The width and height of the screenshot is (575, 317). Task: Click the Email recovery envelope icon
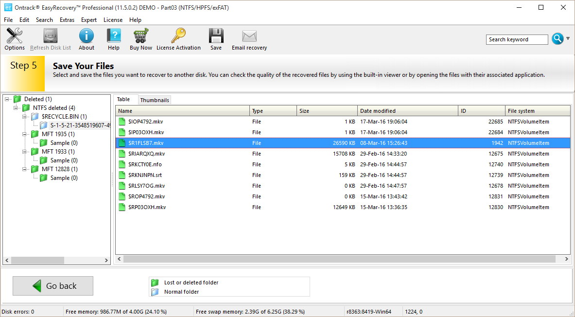[x=249, y=39]
